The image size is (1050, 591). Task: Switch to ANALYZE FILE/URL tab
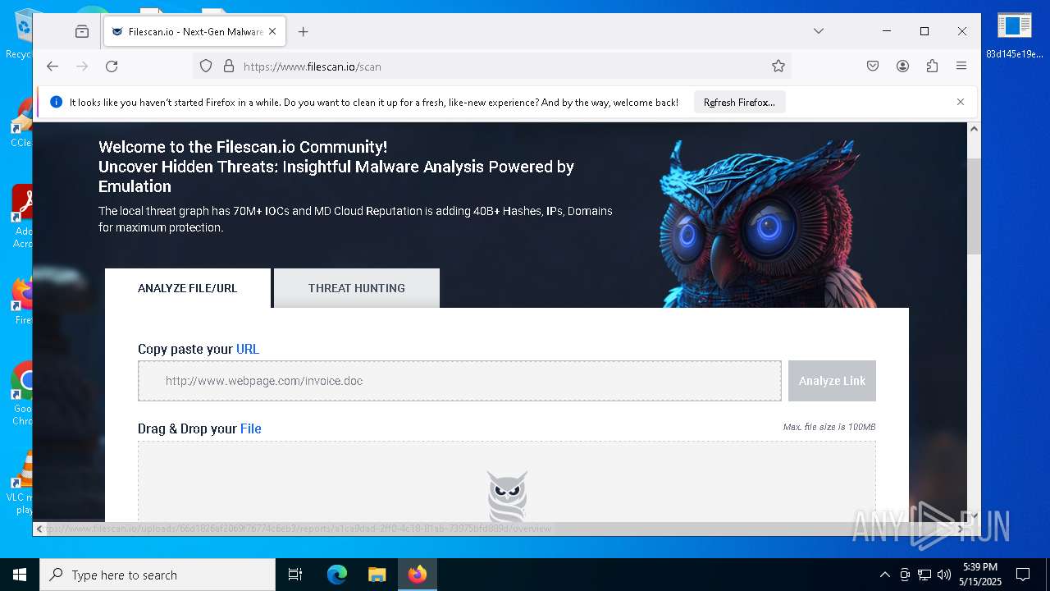coord(188,288)
